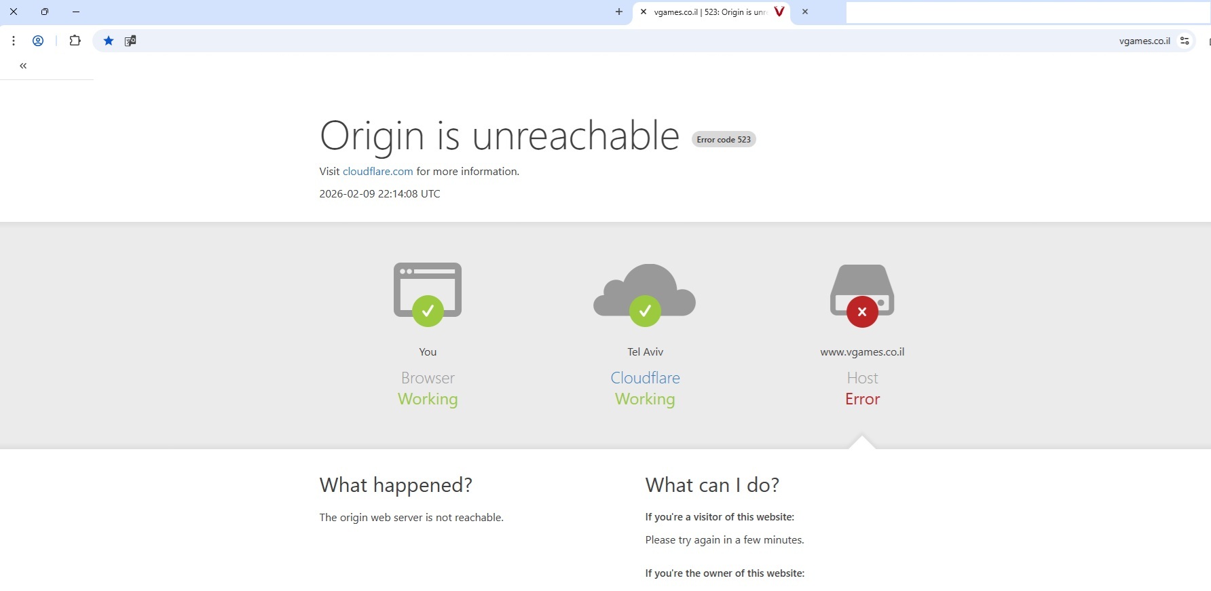Select the vgames.co.il 523 error tab
The image size is (1211, 591).
click(709, 12)
